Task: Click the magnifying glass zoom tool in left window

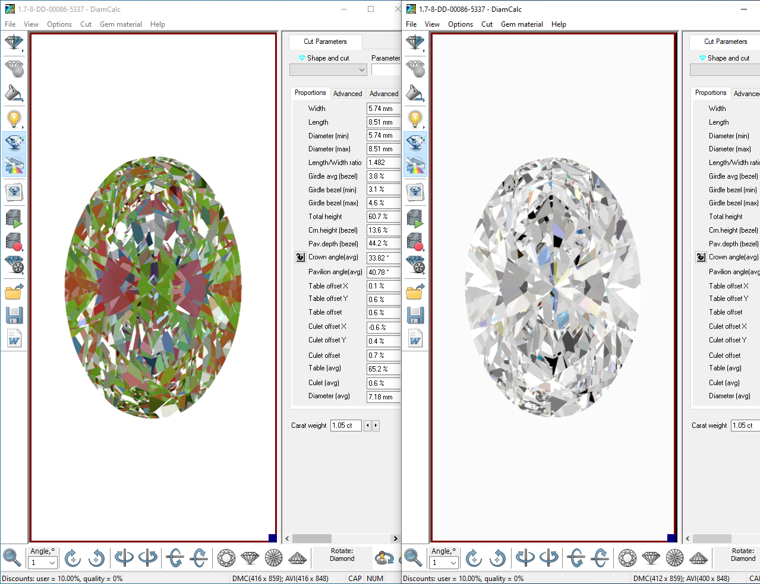Action: point(12,558)
